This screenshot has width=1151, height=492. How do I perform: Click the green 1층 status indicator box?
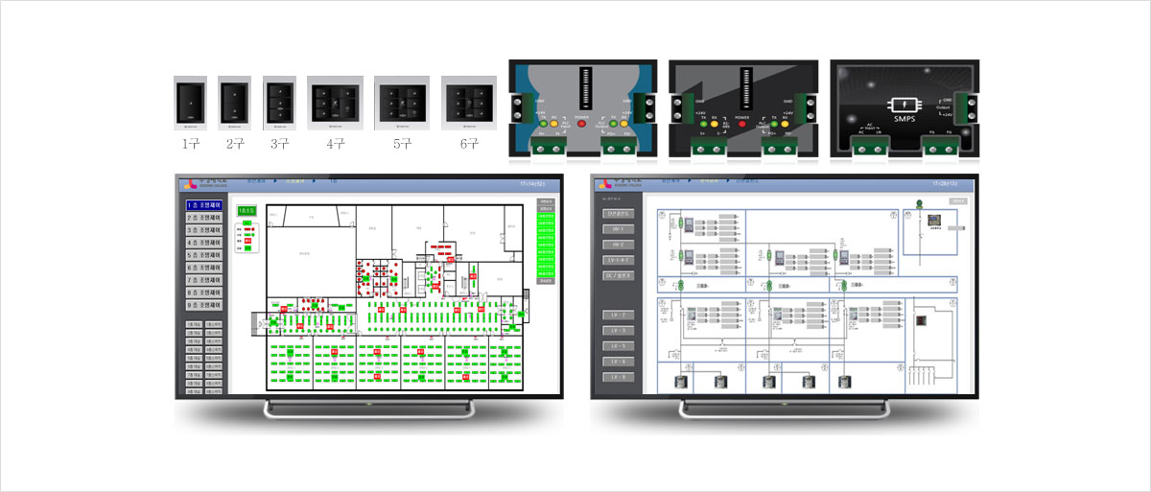coord(247,208)
